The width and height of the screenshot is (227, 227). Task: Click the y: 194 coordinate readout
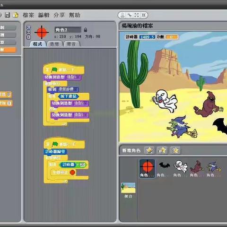[75, 36]
